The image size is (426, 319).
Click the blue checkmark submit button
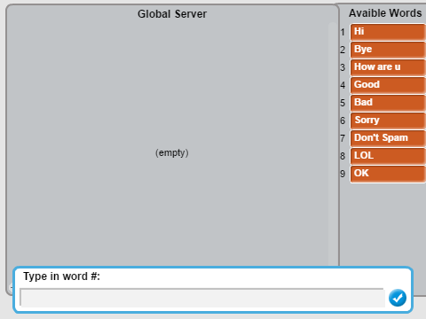coord(398,298)
